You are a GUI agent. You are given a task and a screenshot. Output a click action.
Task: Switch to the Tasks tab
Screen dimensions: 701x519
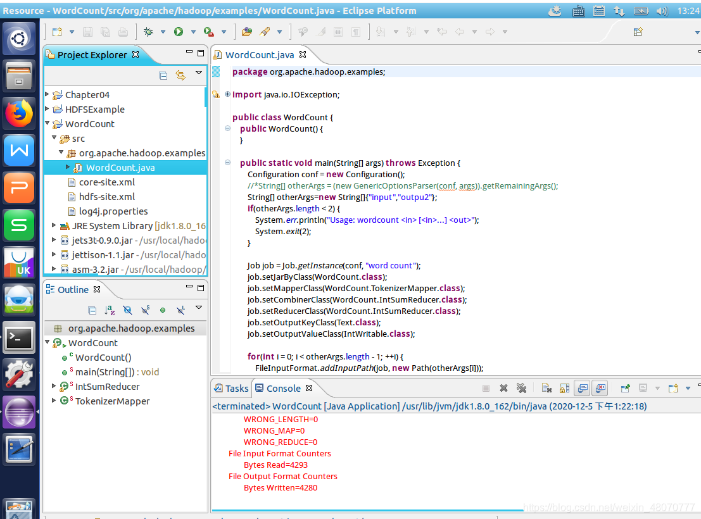[x=231, y=388]
